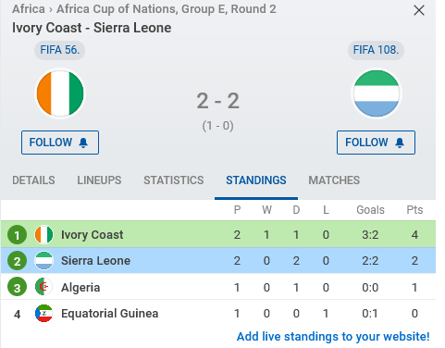445x348 pixels.
Task: Switch to the Matches tab
Action: pyautogui.click(x=334, y=180)
